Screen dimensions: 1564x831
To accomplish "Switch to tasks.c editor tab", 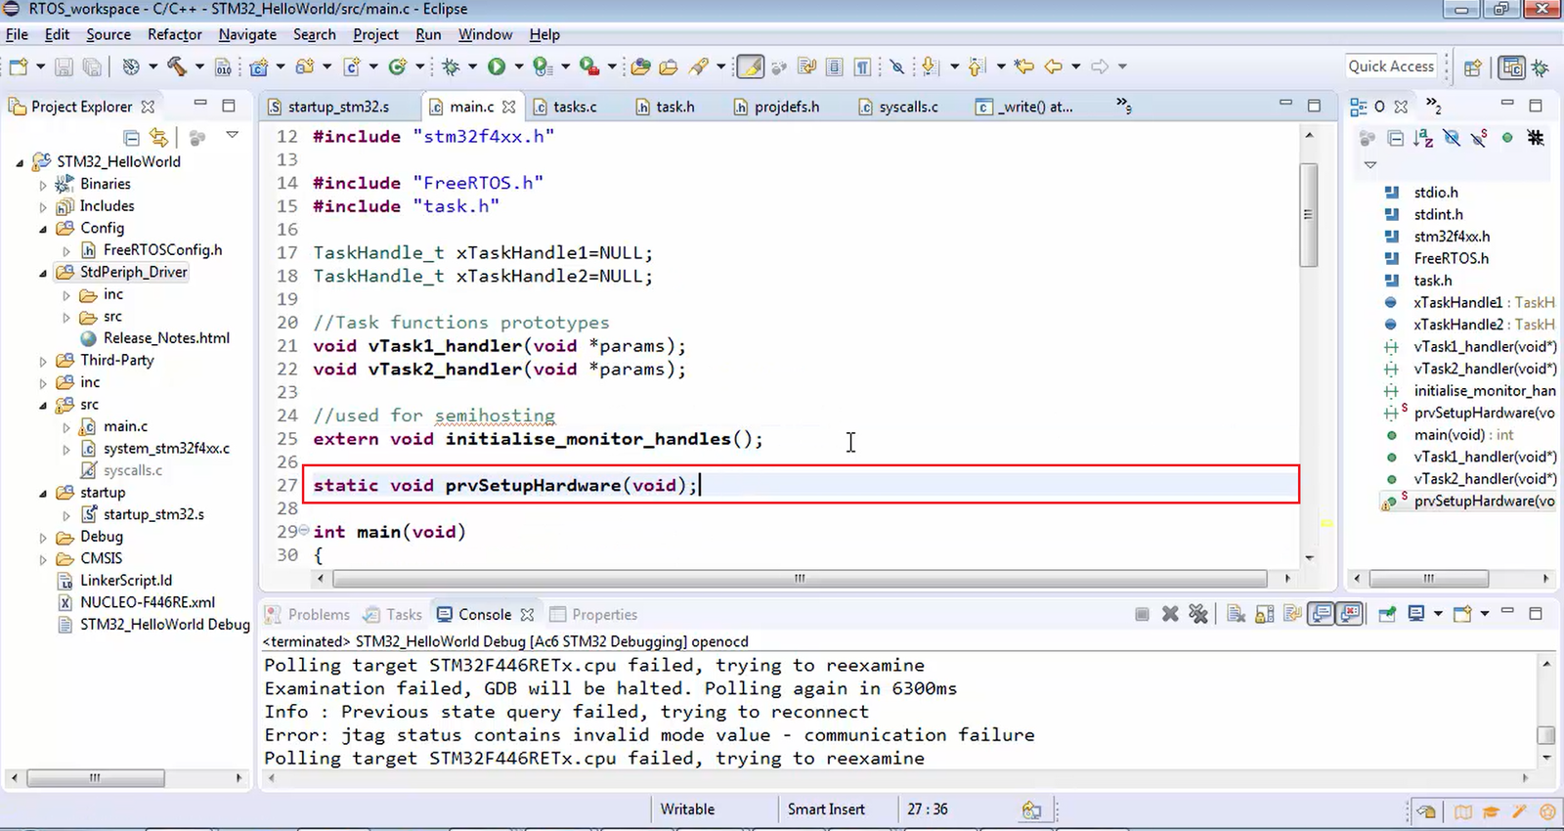I will click(575, 107).
